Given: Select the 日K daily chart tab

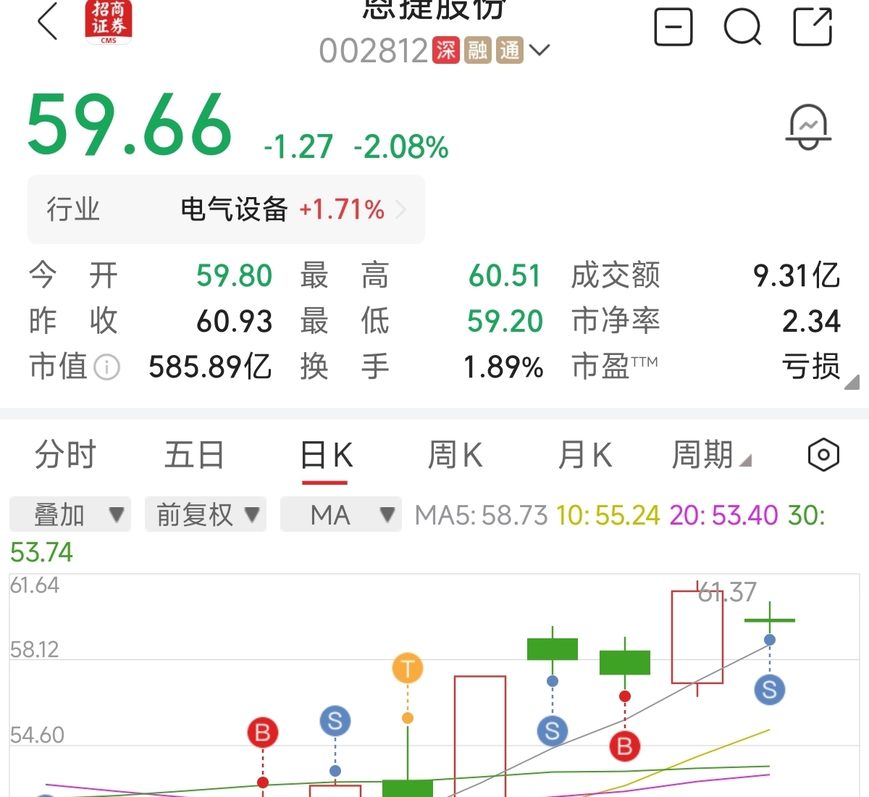Looking at the screenshot, I should [326, 456].
